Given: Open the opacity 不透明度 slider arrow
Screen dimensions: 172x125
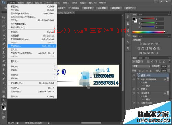Looking at the screenshot, I should pos(169,66).
